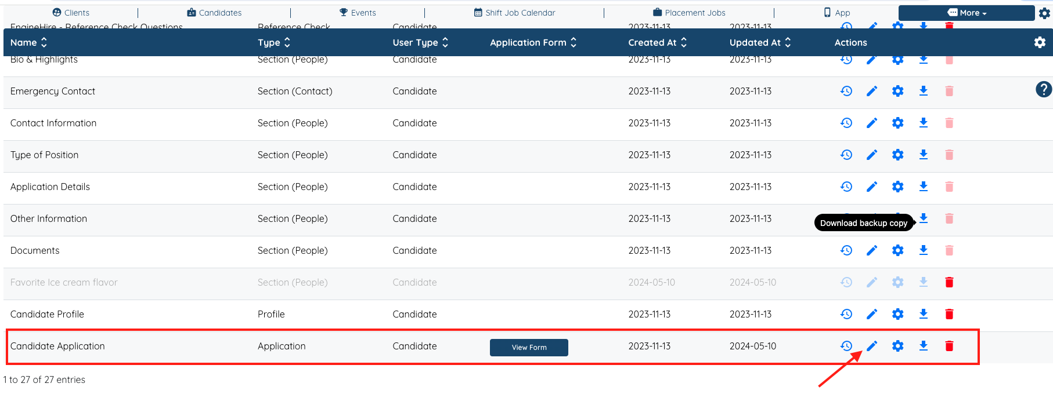
Task: Sort the table by the Name column
Action: pyautogui.click(x=28, y=42)
